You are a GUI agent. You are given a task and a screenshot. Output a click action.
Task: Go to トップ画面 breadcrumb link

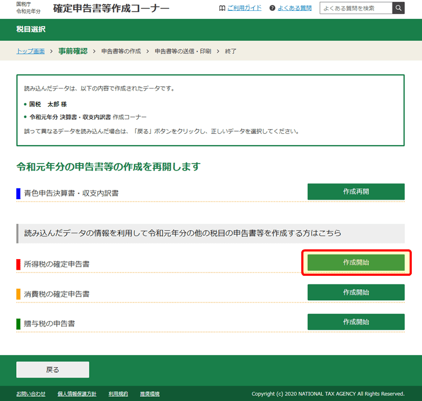tap(31, 51)
